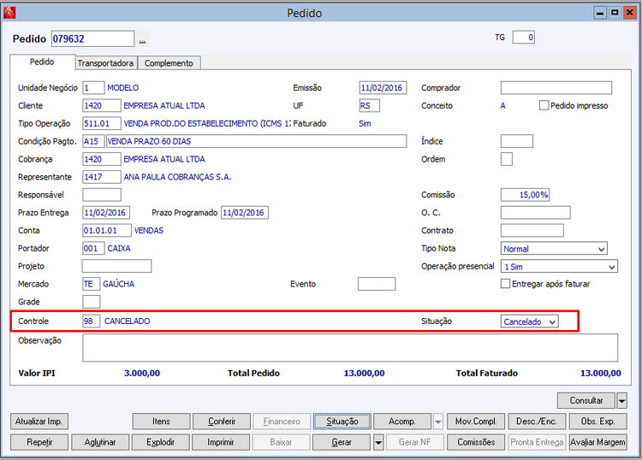The width and height of the screenshot is (642, 460).
Task: Click the Situação button
Action: pyautogui.click(x=342, y=422)
